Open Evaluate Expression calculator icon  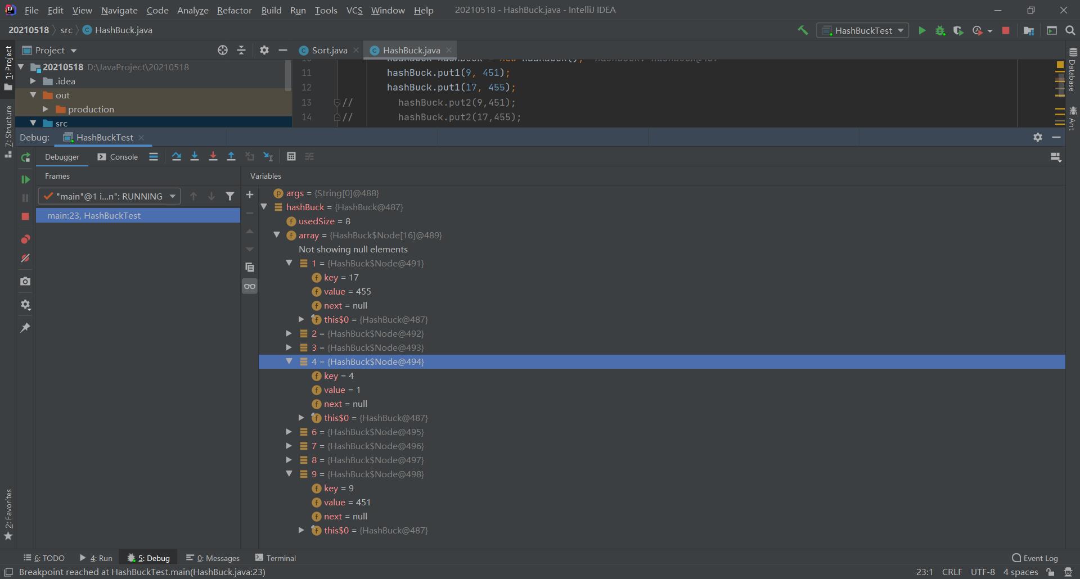(291, 157)
